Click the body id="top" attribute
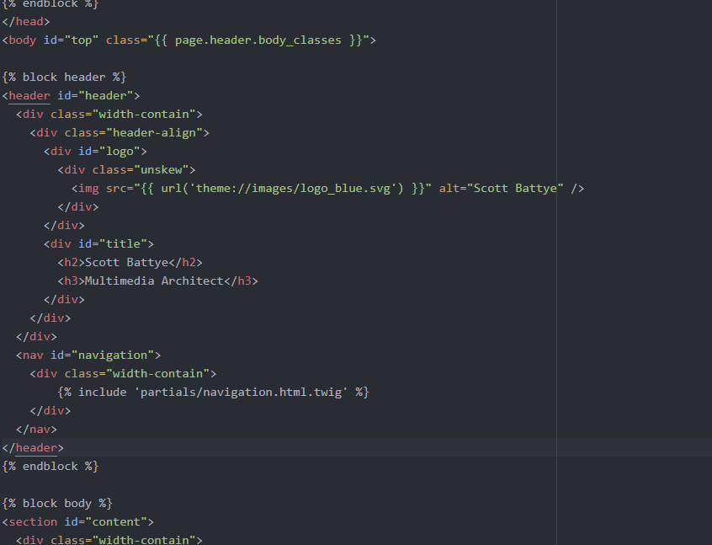The image size is (712, 545). [x=71, y=40]
